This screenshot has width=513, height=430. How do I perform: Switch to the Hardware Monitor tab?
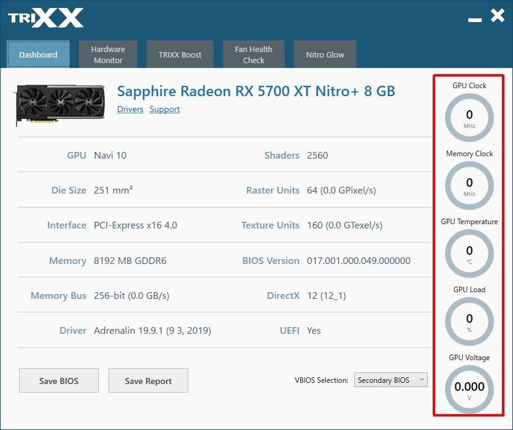click(x=108, y=55)
